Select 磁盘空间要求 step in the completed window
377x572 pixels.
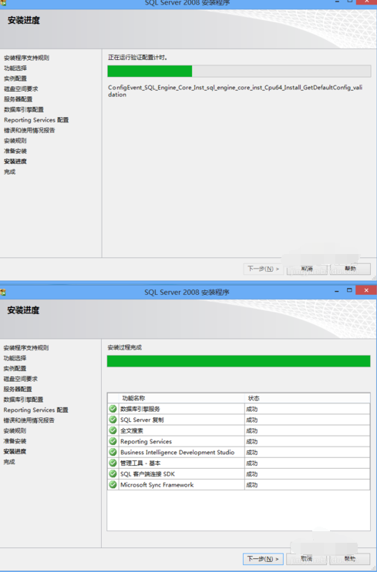pos(21,379)
